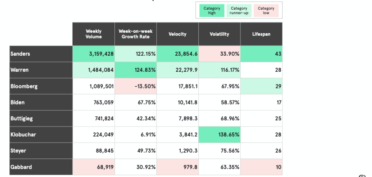Viewport: 372px width, 177px height.
Task: Select the Lifespan column header
Action: tap(261, 34)
